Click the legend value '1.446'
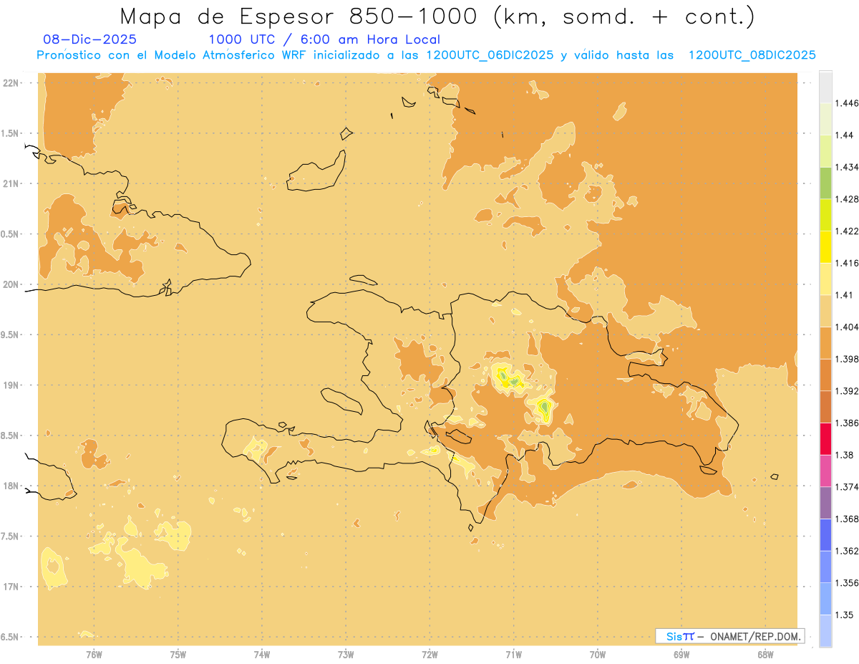859x664 pixels. coord(848,103)
